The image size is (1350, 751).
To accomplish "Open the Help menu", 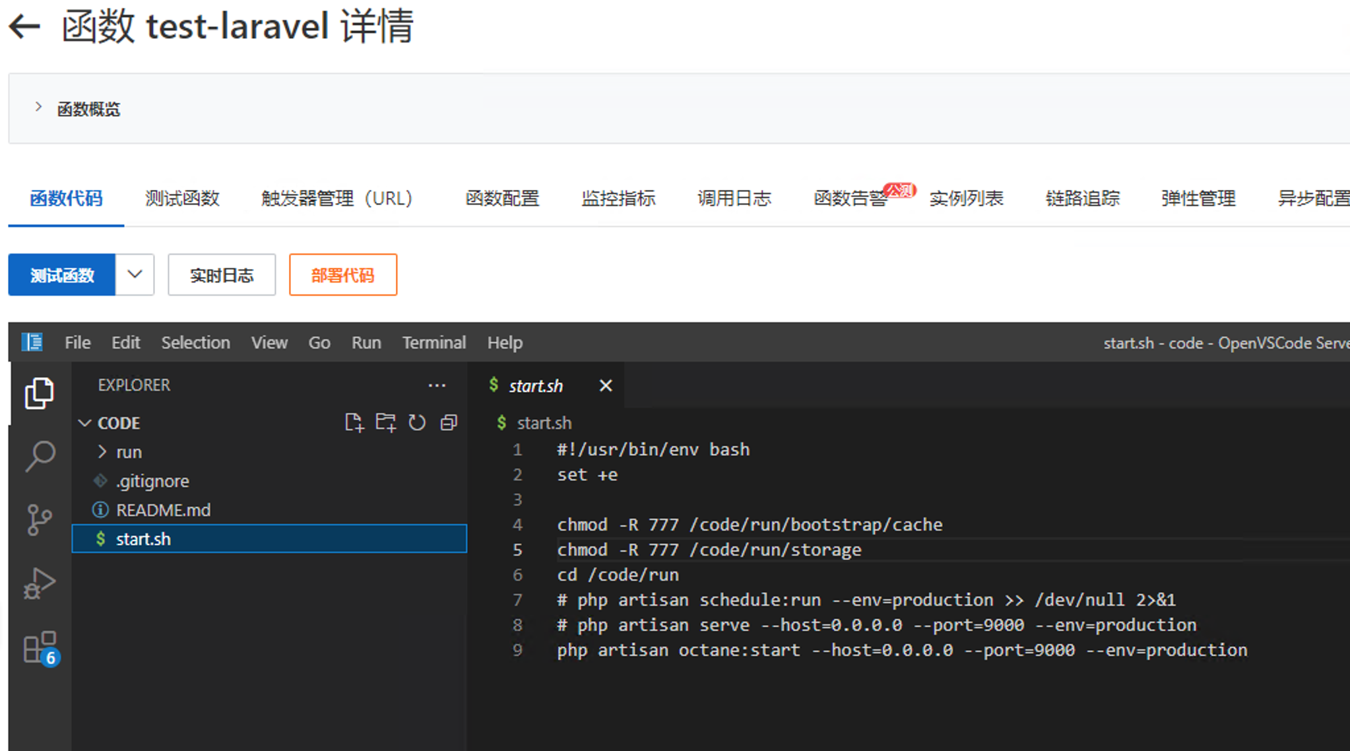I will 505,343.
